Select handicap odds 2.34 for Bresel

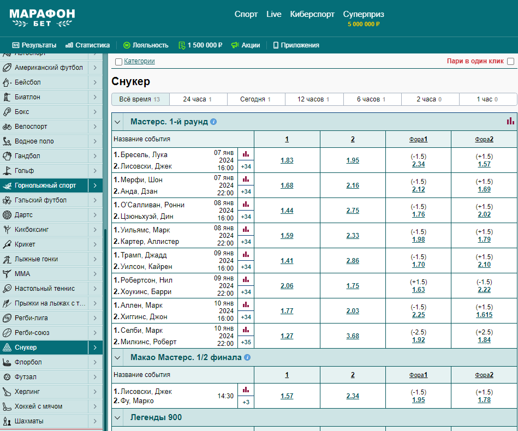(x=418, y=164)
